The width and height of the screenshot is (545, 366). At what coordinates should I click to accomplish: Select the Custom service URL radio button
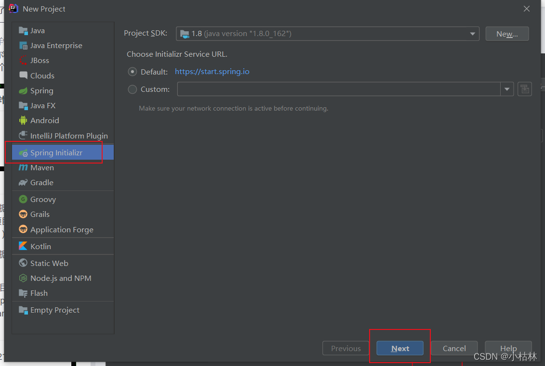pyautogui.click(x=132, y=89)
